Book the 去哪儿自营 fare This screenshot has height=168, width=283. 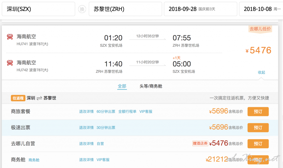[258, 144]
